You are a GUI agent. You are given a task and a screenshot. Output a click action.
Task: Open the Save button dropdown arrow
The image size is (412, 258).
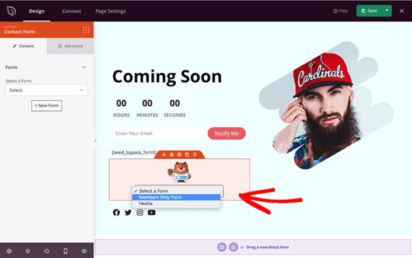click(x=387, y=11)
